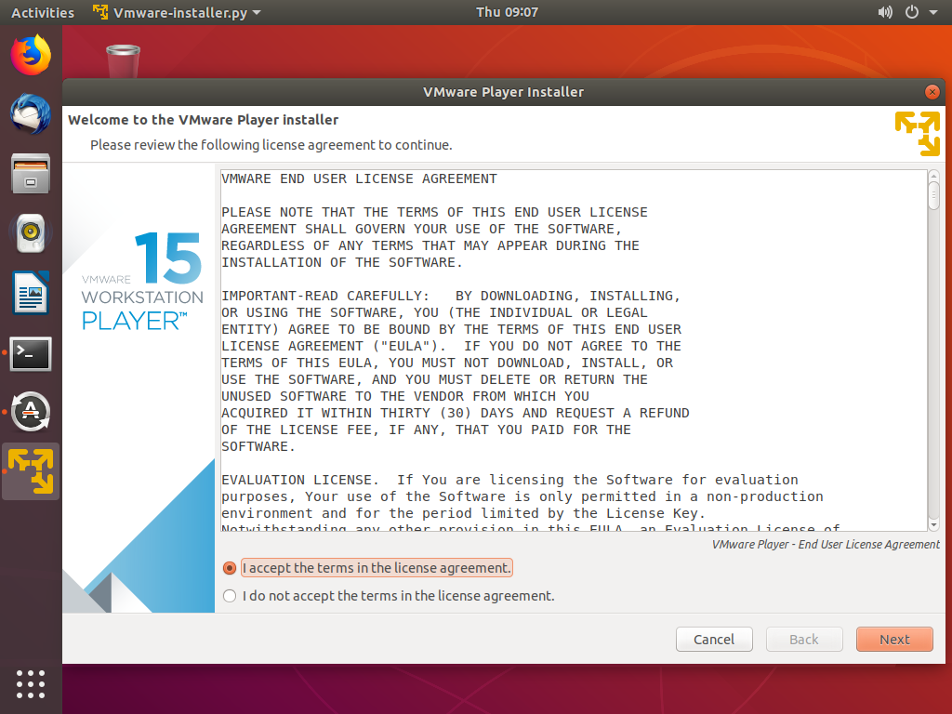Show Applications grid button
This screenshot has height=714, width=952.
pyautogui.click(x=31, y=683)
